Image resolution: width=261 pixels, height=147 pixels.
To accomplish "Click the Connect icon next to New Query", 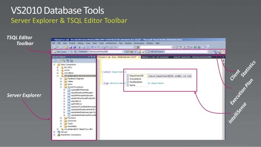I will (71, 52).
